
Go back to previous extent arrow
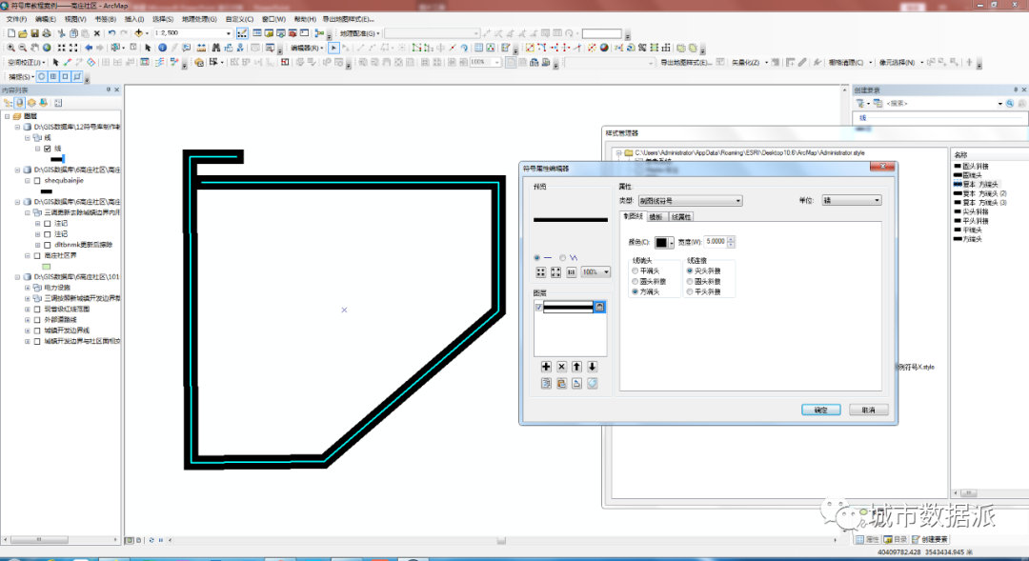coord(89,48)
